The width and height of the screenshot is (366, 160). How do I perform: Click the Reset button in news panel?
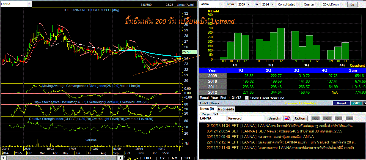(342, 103)
